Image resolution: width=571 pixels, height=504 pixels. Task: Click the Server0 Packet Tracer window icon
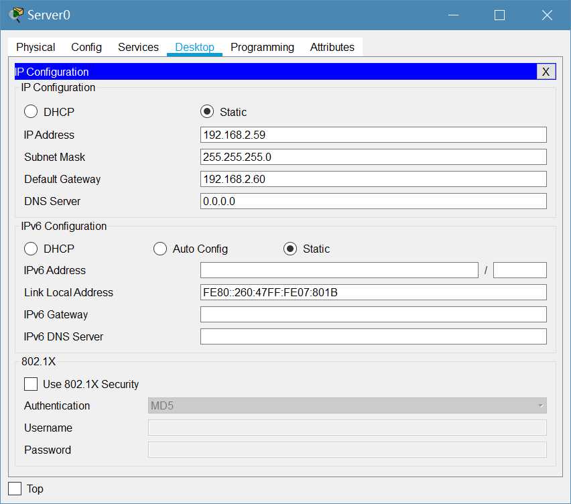pos(16,15)
